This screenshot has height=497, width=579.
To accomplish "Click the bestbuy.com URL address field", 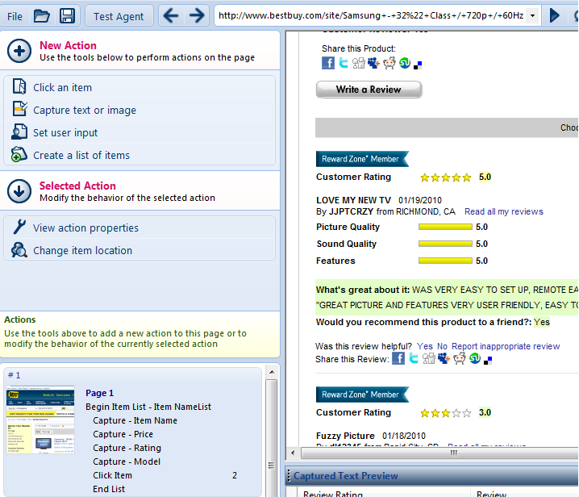I will click(x=371, y=15).
